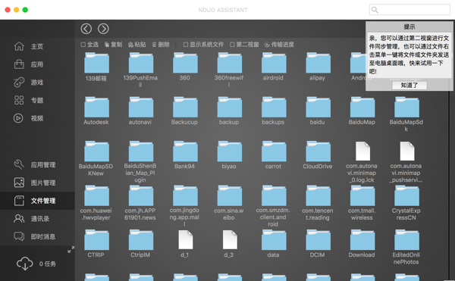Select the 360freewifi folder
Screen dimensions: 455x281
click(x=229, y=63)
